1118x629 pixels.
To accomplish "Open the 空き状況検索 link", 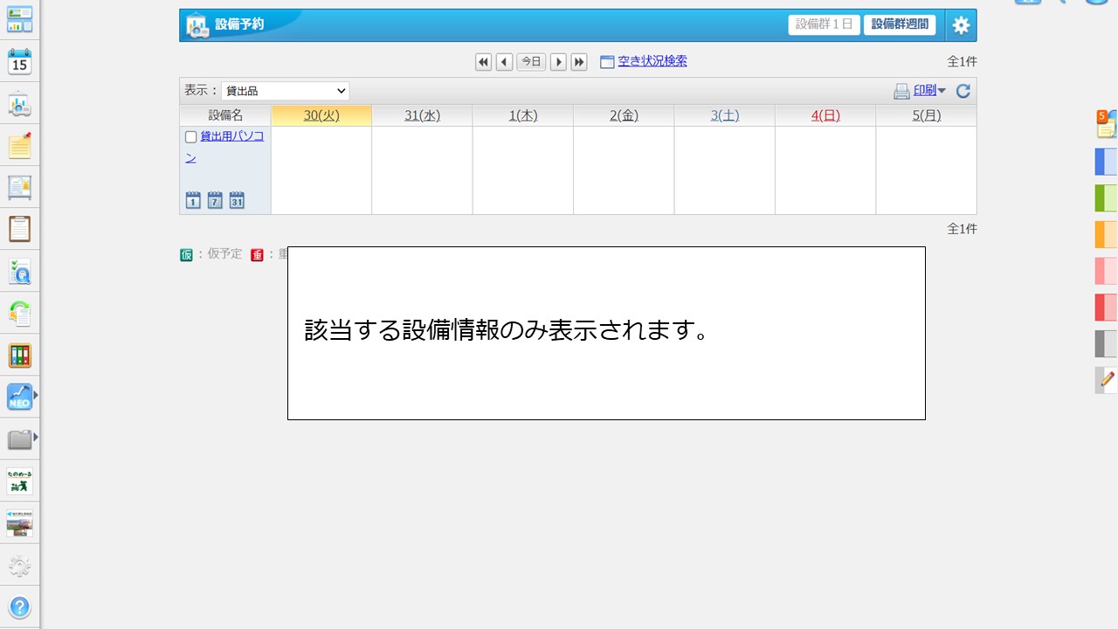I will [x=652, y=61].
